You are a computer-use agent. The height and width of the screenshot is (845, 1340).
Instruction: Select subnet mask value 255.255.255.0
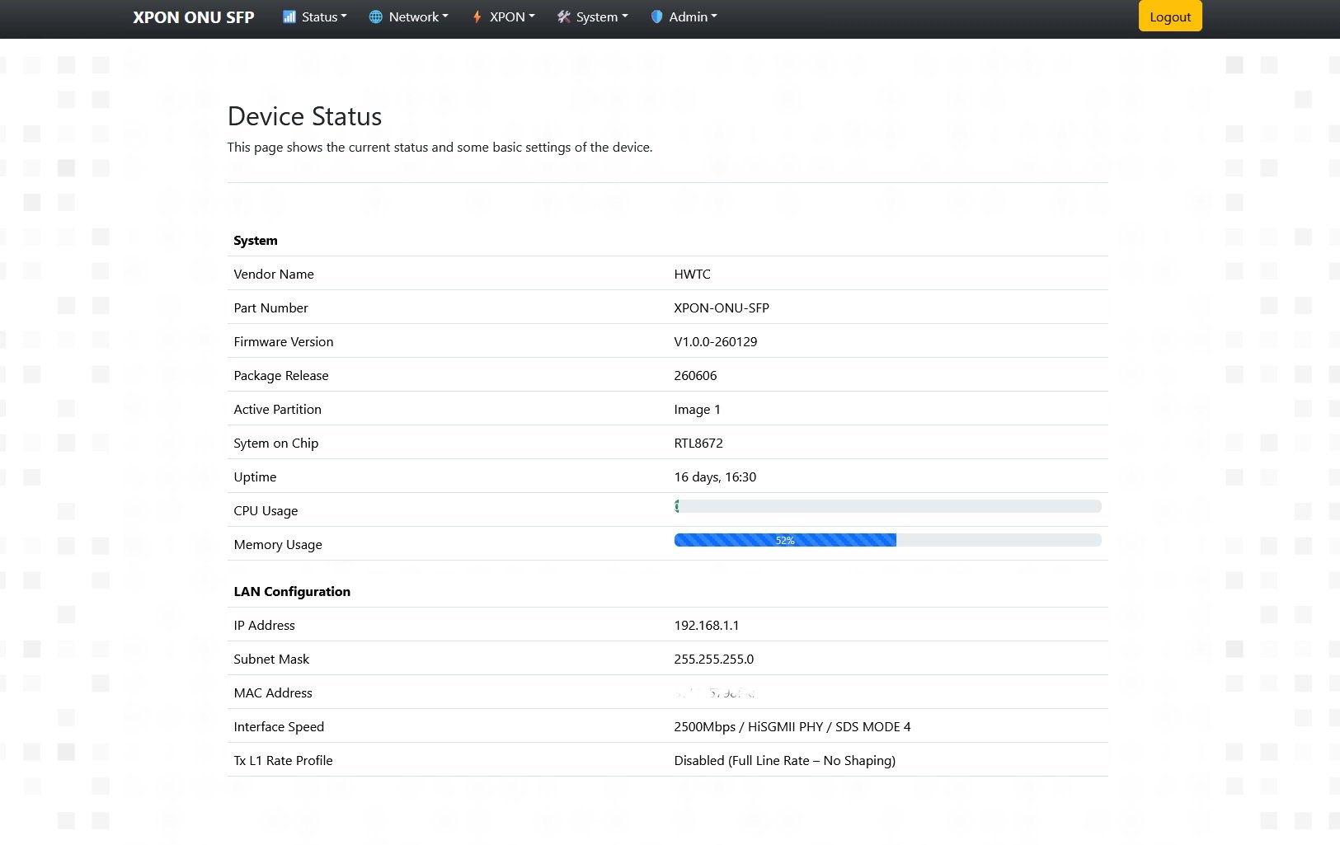pos(714,659)
